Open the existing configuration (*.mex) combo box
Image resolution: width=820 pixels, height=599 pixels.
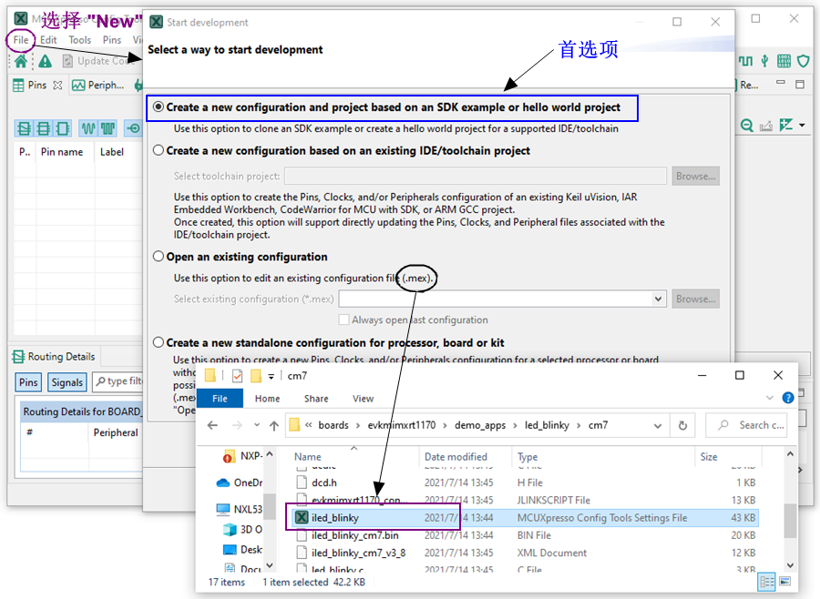coord(502,299)
